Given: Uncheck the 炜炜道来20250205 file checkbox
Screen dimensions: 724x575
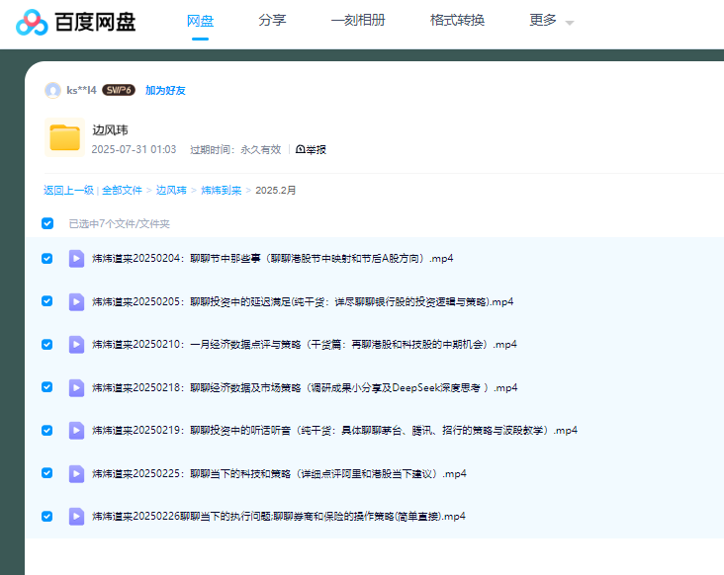Looking at the screenshot, I should 47,301.
